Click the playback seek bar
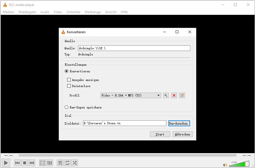 tap(127, 155)
